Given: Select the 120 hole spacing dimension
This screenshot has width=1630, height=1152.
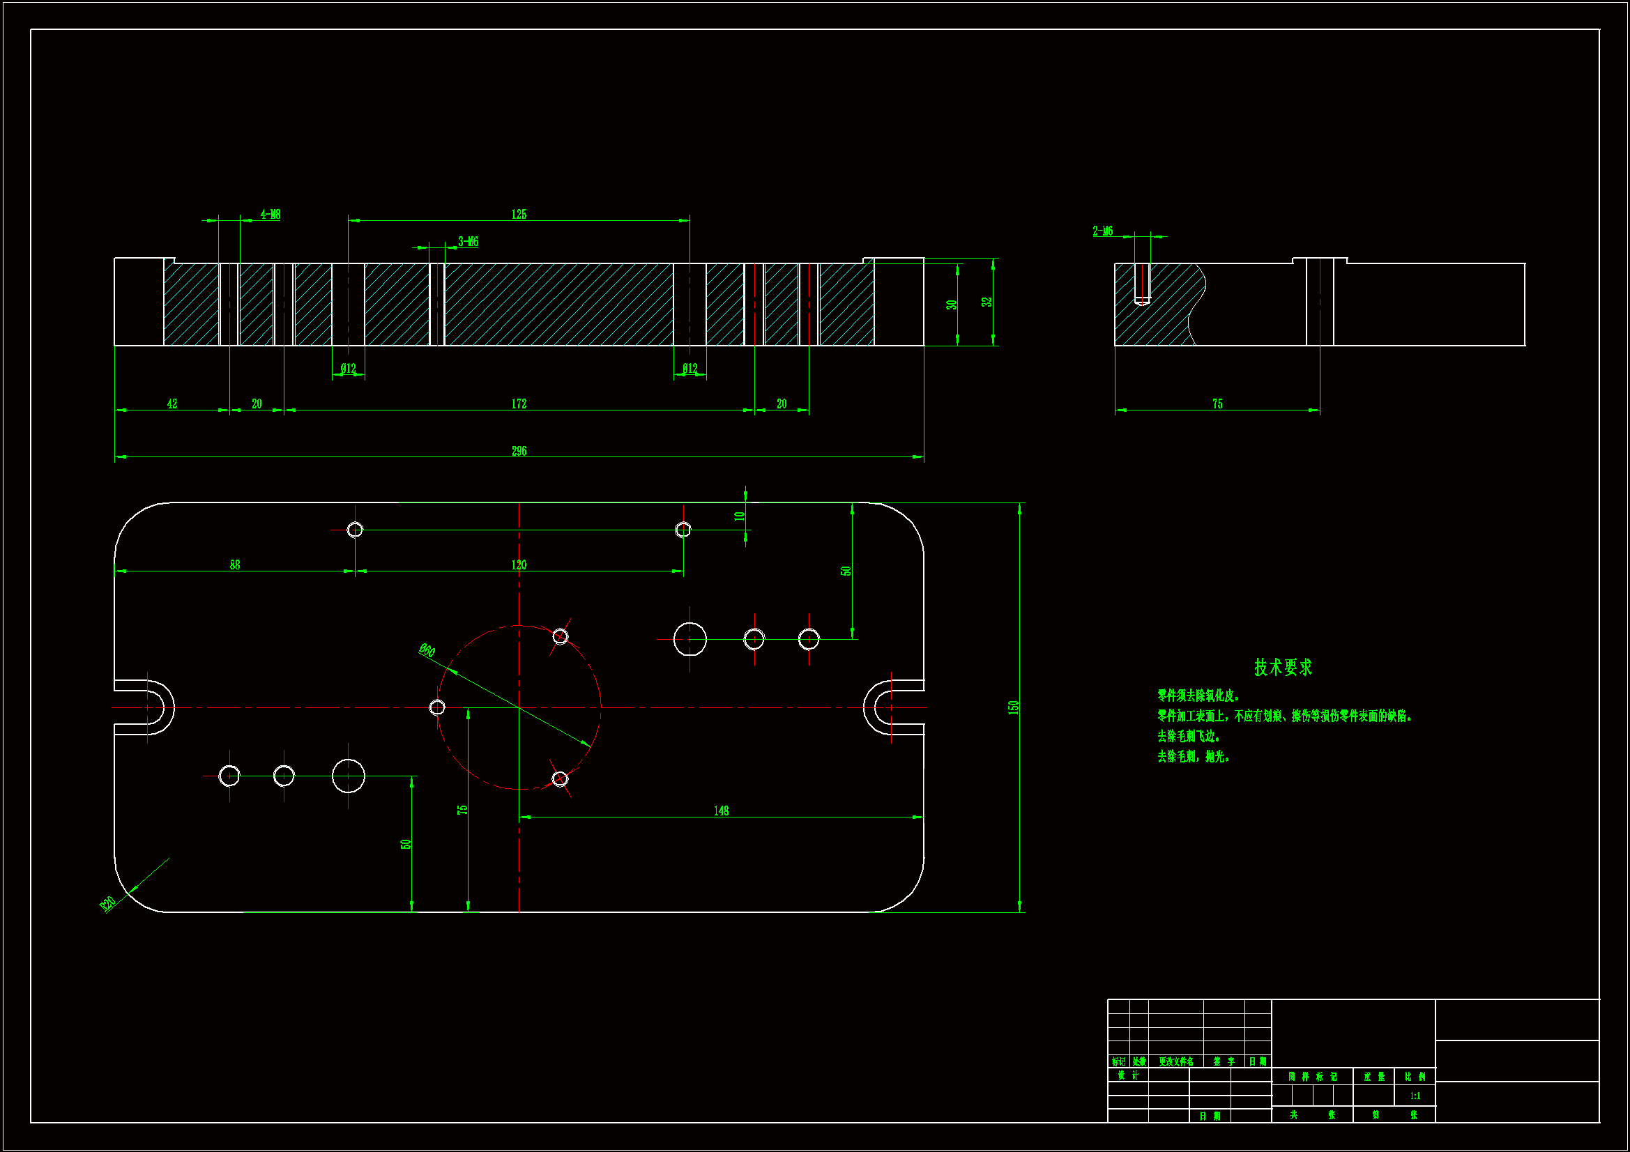Looking at the screenshot, I should [519, 566].
